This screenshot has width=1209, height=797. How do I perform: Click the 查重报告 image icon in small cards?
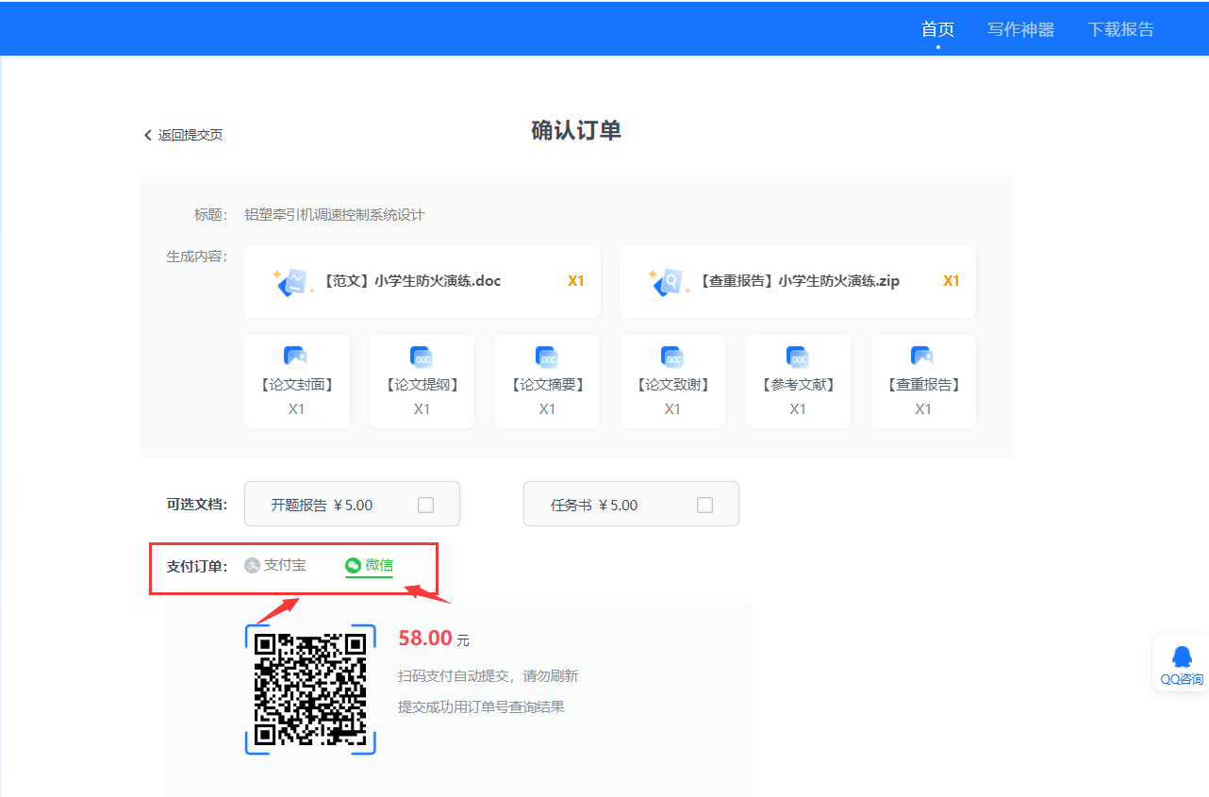pos(923,357)
